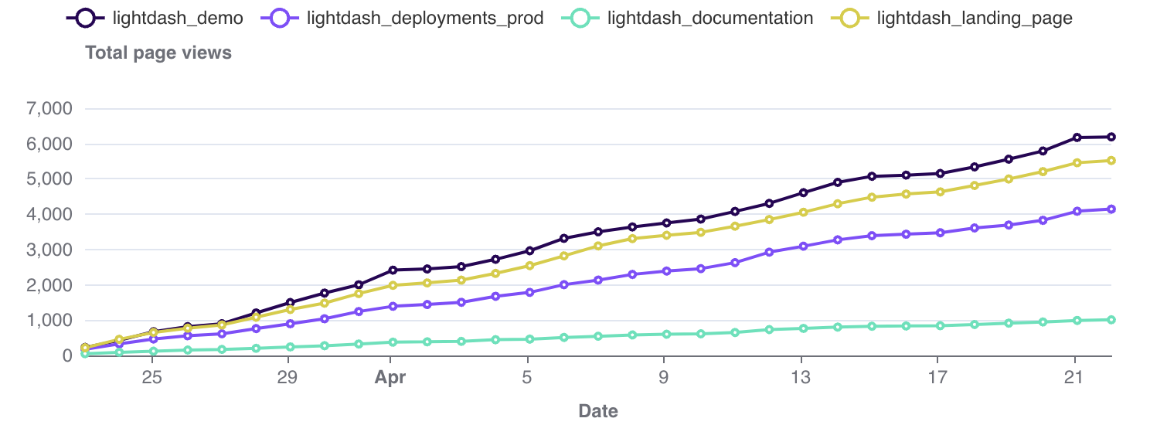The width and height of the screenshot is (1150, 442).
Task: Toggle series using lightdash_landing_page legend text
Action: (975, 18)
